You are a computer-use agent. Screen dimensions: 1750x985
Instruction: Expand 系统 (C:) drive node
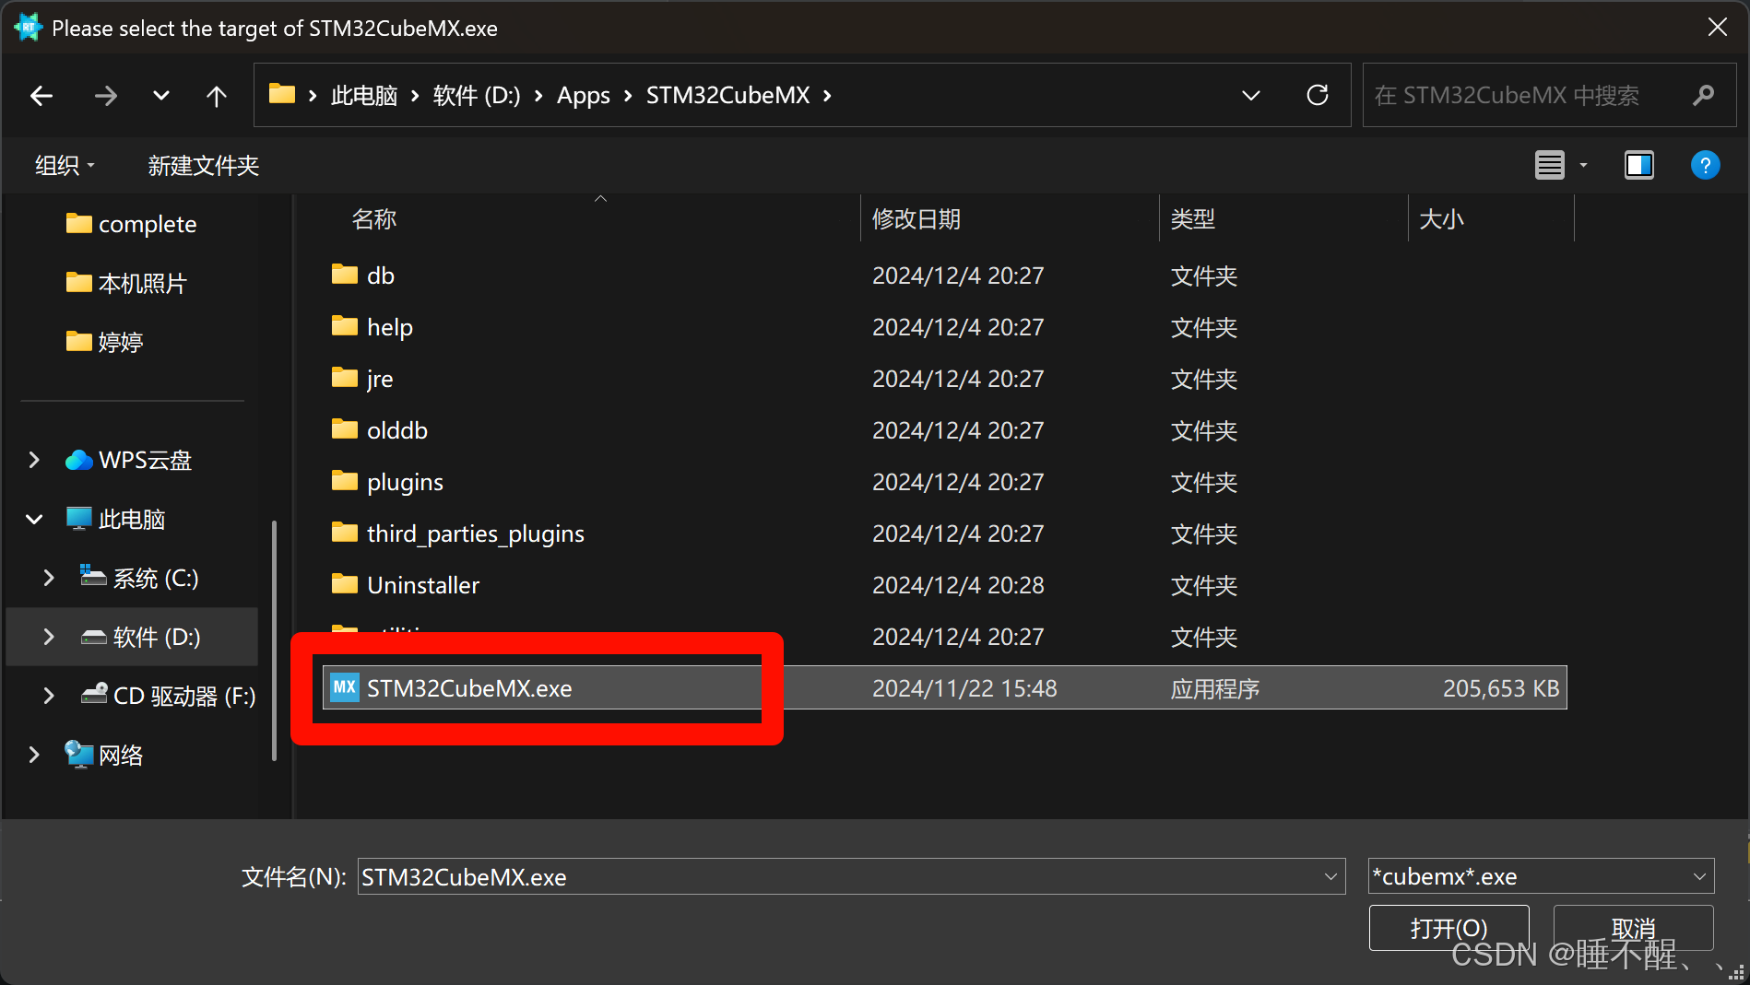click(49, 578)
